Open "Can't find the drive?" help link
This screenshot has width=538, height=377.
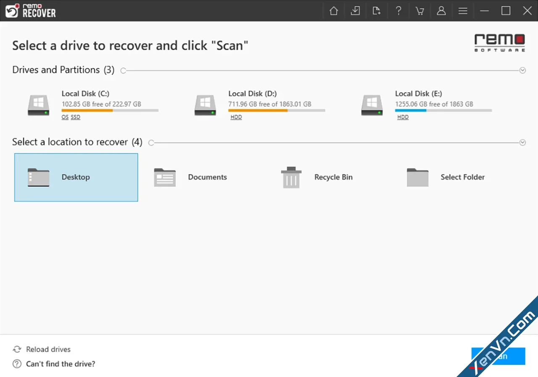[61, 364]
